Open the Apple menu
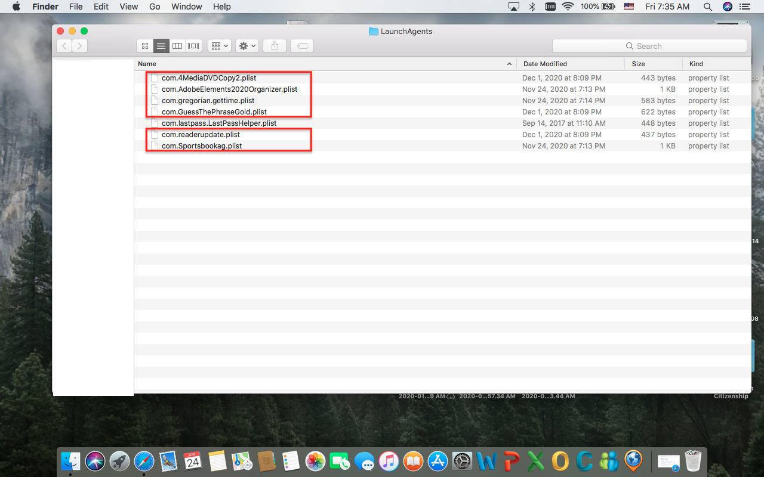Viewport: 764px width, 477px height. tap(16, 7)
